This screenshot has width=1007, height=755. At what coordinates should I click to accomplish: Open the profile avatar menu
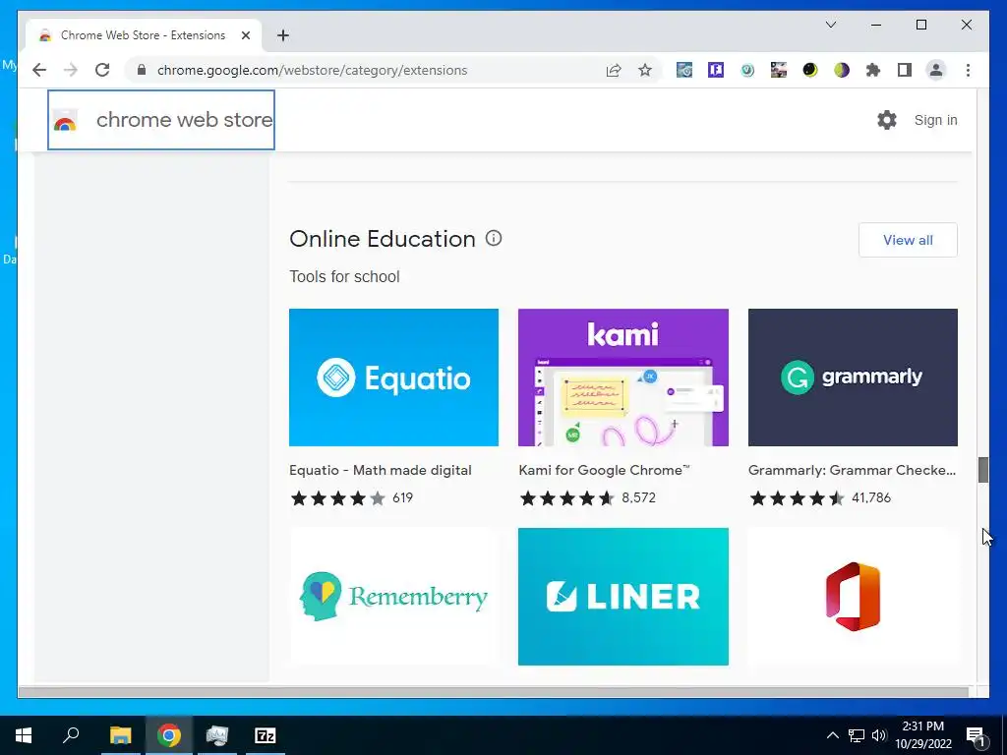click(936, 70)
